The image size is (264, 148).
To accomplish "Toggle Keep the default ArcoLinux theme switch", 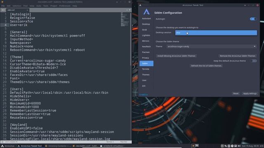I will pyautogui.click(x=254, y=61).
